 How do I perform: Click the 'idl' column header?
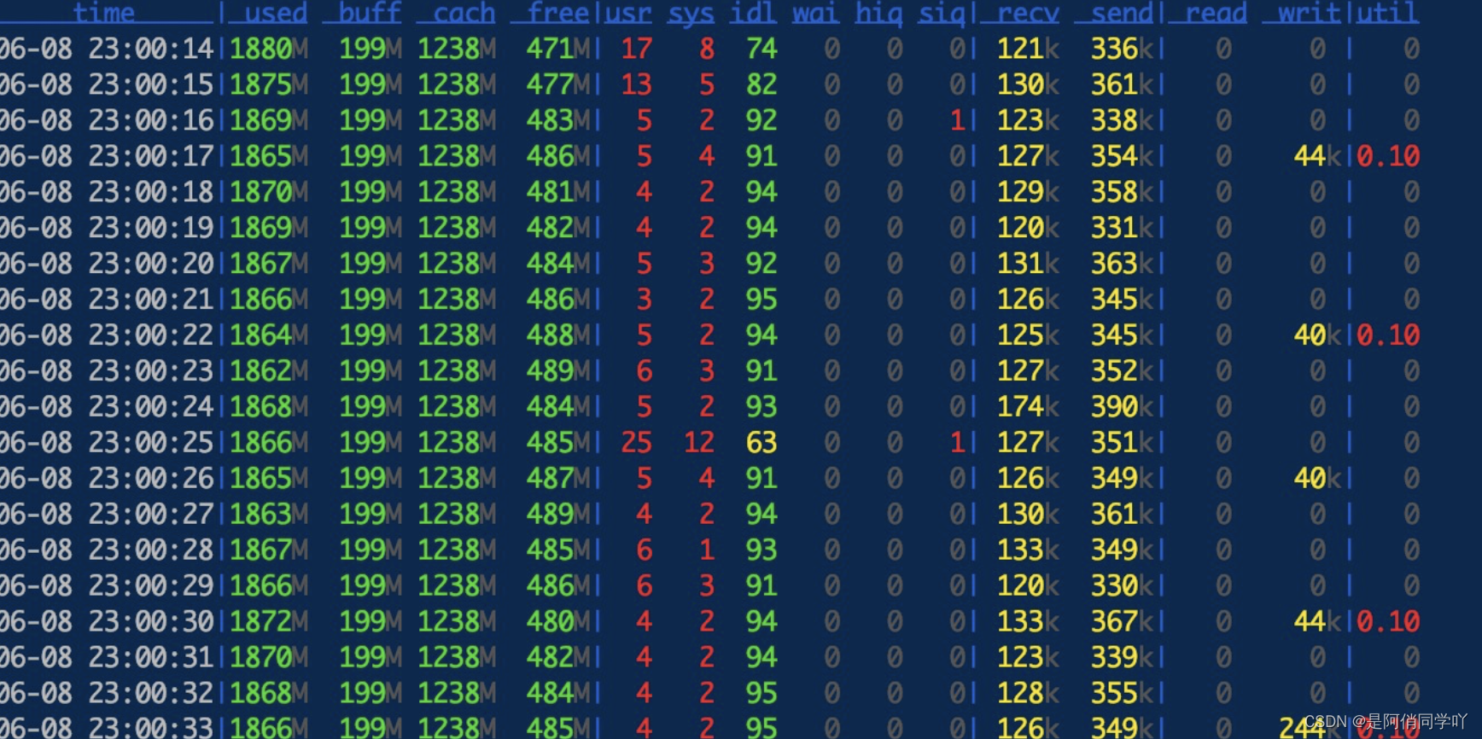click(x=754, y=13)
